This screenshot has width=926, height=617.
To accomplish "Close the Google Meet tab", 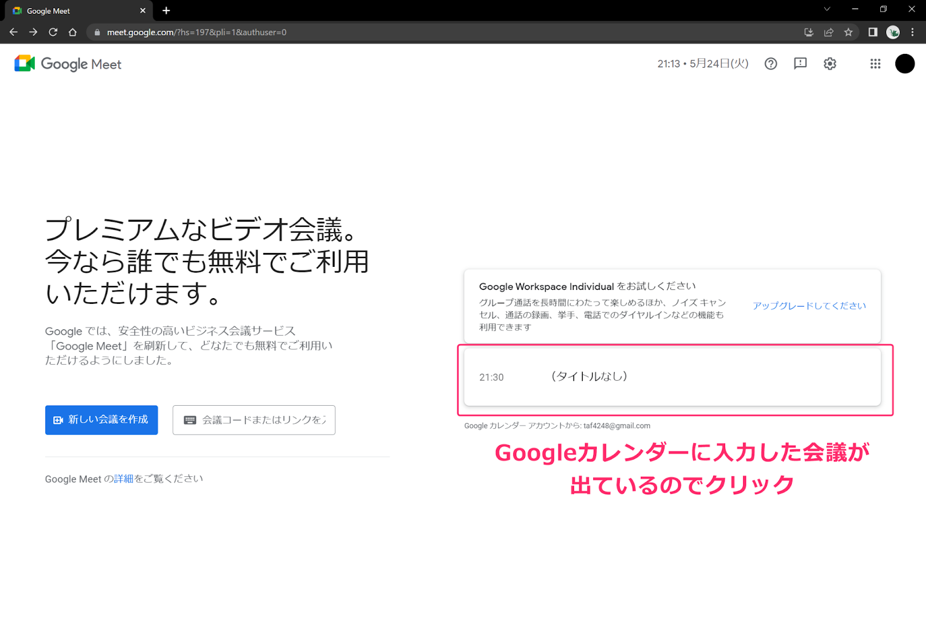I will click(142, 10).
